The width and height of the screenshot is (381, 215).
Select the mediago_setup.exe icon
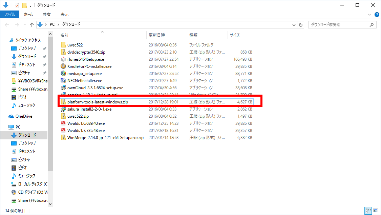pos(63,73)
